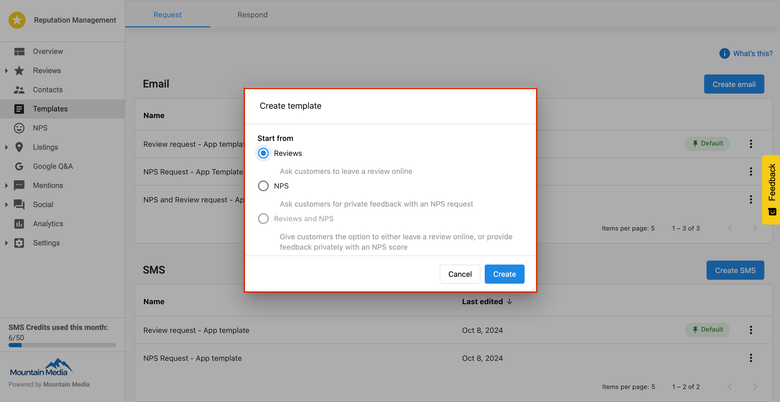
Task: Switch to the Respond tab
Action: [252, 15]
